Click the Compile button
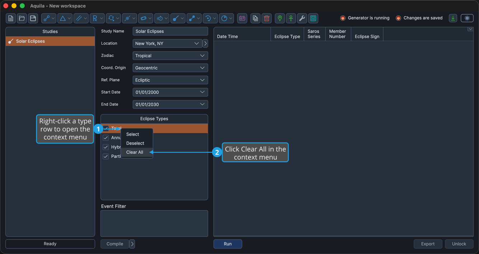 (x=115, y=244)
